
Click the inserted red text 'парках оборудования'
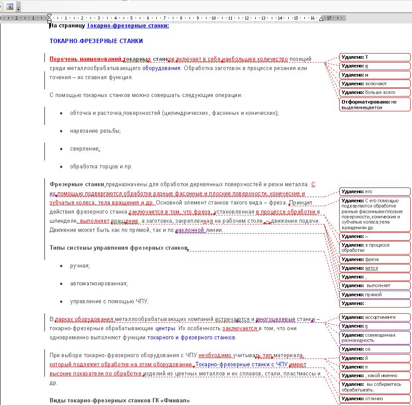[84, 319]
